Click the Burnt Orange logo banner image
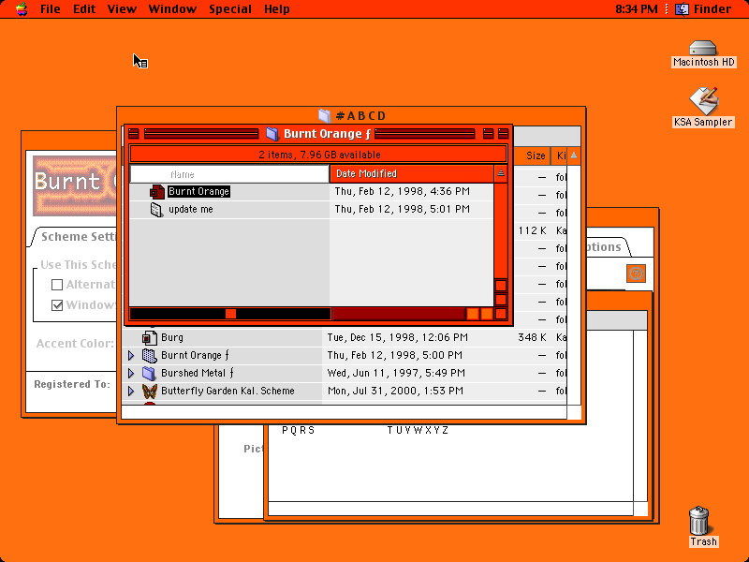 [75, 185]
